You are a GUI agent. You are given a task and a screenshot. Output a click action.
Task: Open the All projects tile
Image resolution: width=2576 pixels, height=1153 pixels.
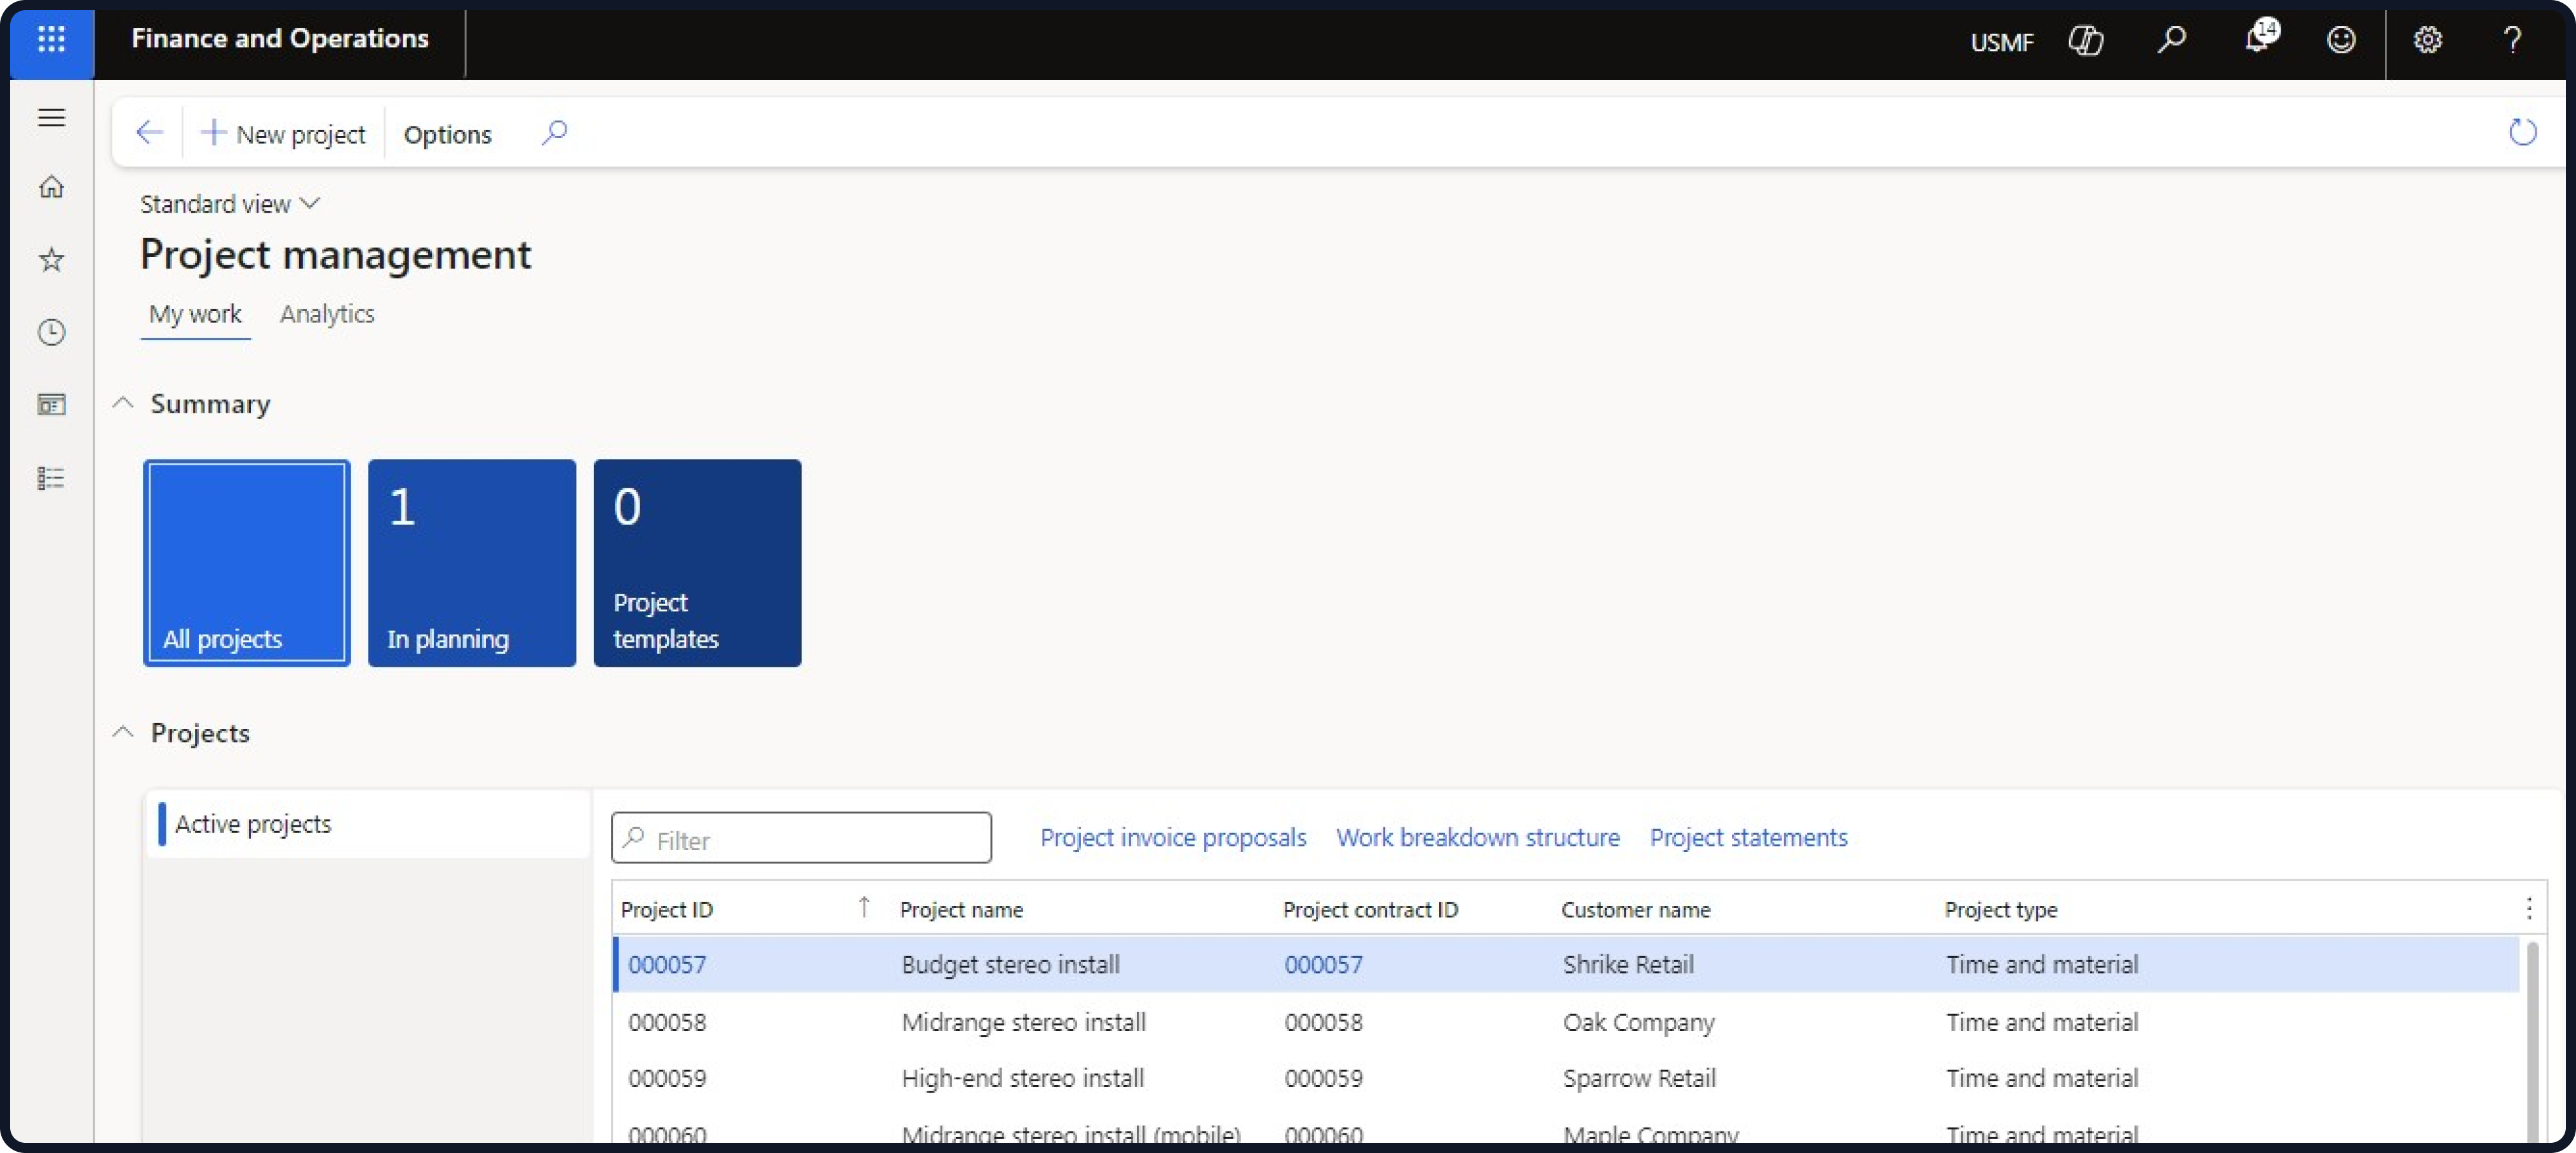(x=246, y=562)
